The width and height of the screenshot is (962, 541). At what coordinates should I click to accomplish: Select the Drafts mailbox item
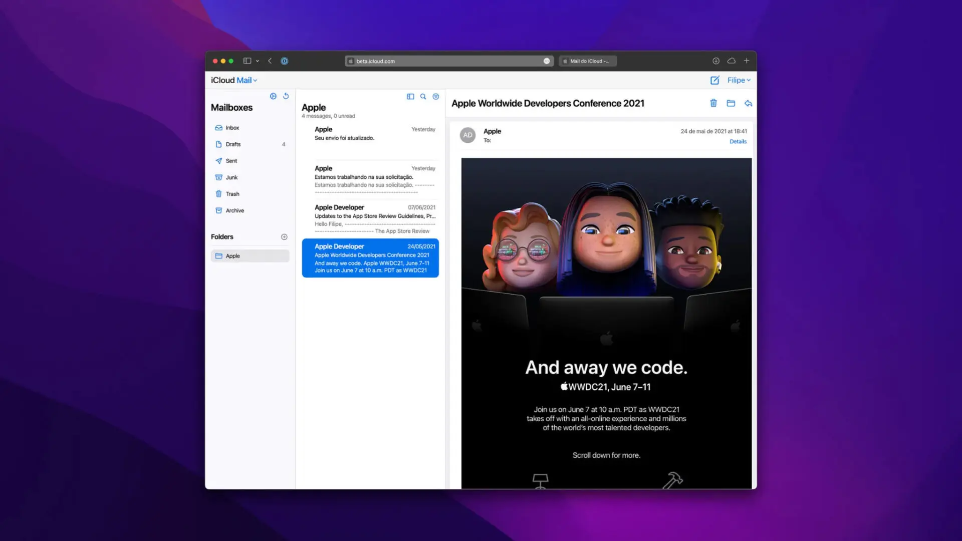(233, 144)
